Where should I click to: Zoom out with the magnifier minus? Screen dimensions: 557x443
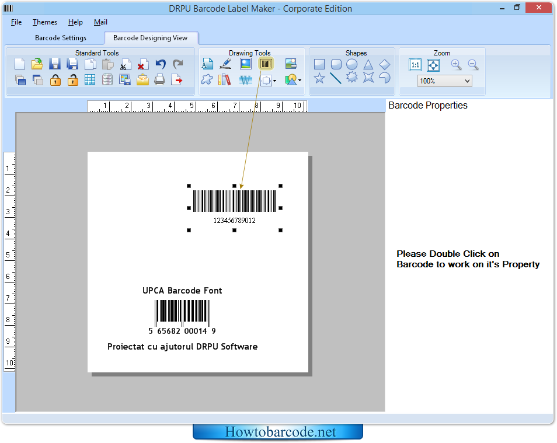(x=473, y=65)
